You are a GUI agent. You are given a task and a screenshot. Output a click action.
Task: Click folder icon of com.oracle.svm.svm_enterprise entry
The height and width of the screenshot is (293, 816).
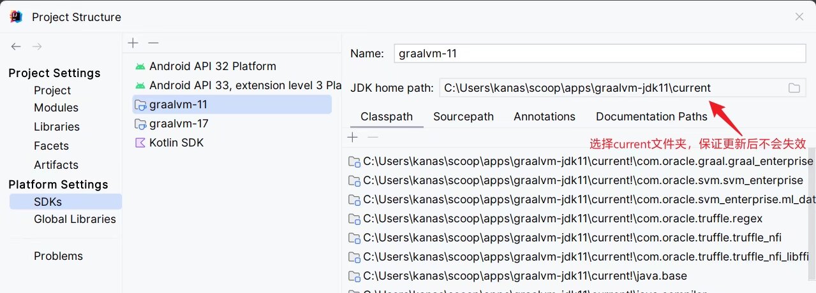(354, 181)
